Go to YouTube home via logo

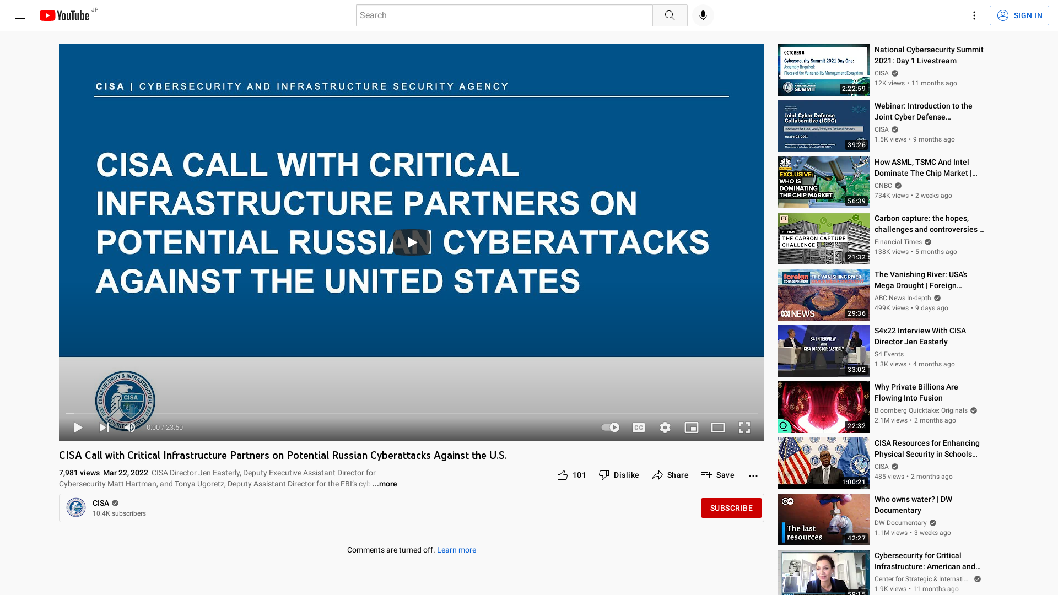tap(64, 15)
